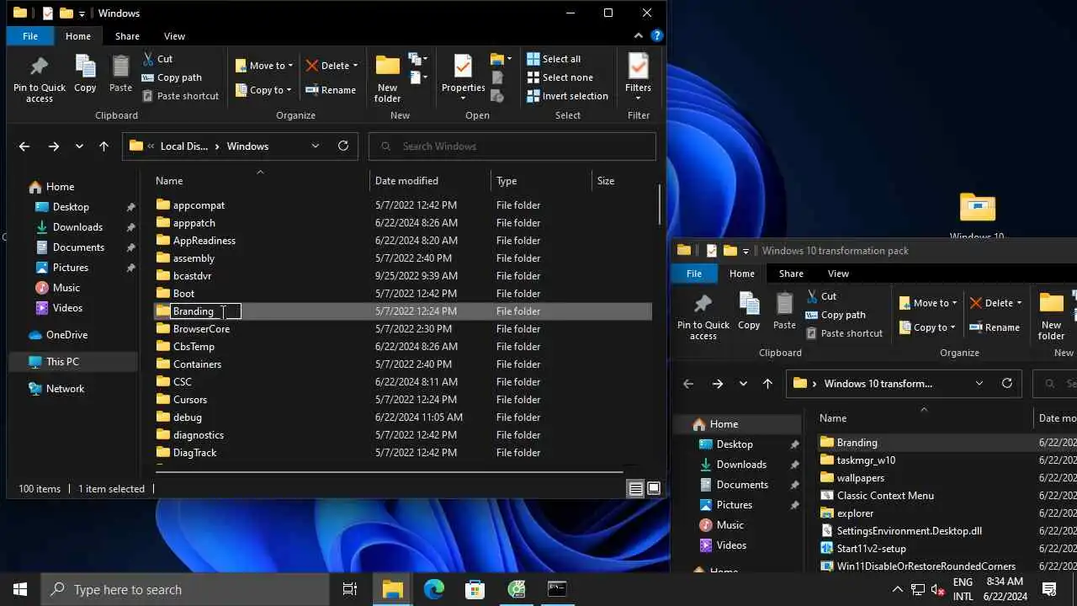Open Move to dropdown in Windows window
This screenshot has width=1077, height=606.
click(264, 66)
